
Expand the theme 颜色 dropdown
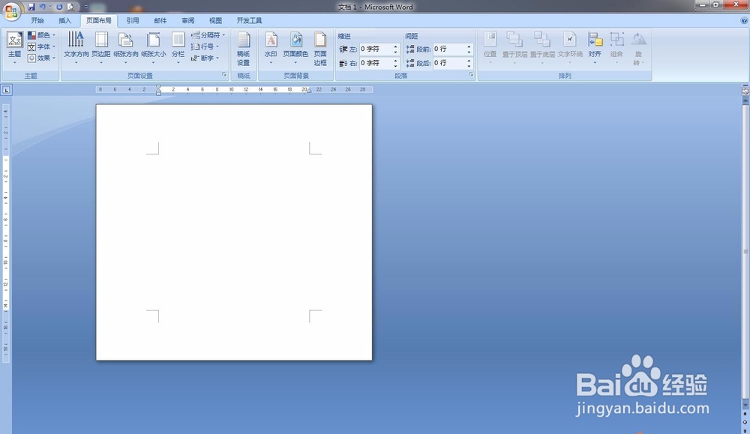click(41, 35)
